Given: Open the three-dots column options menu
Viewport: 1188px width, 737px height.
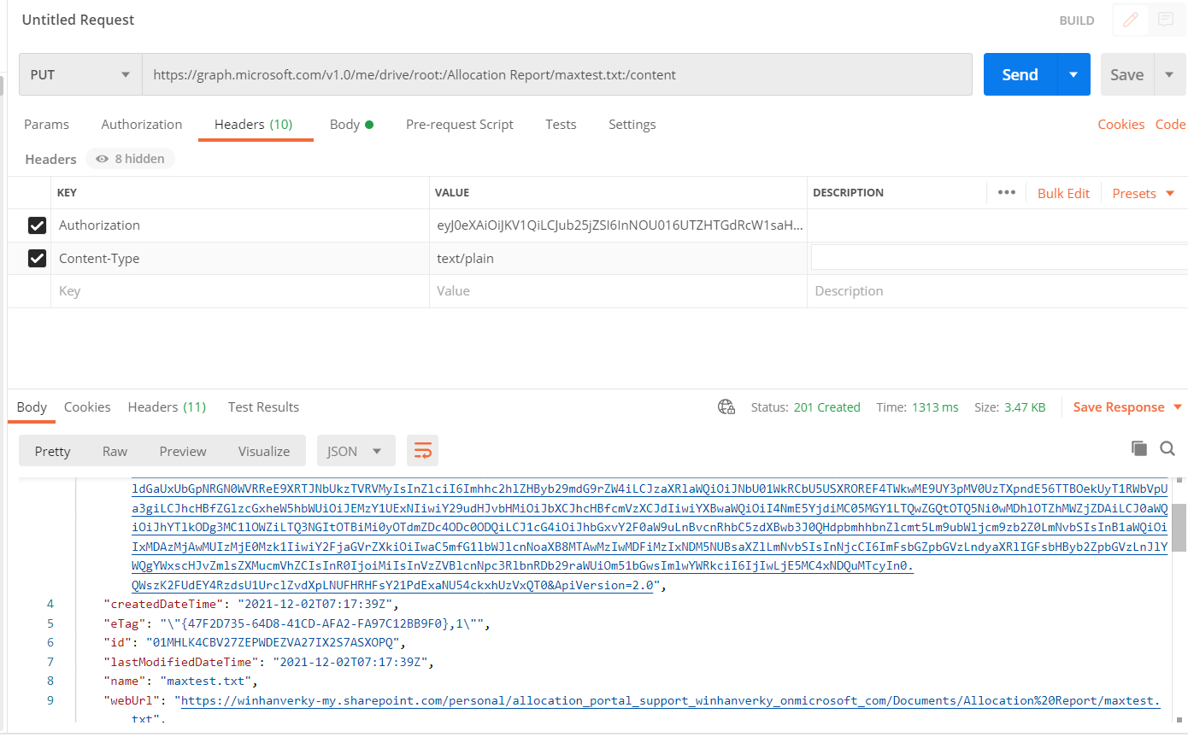Looking at the screenshot, I should (1006, 193).
